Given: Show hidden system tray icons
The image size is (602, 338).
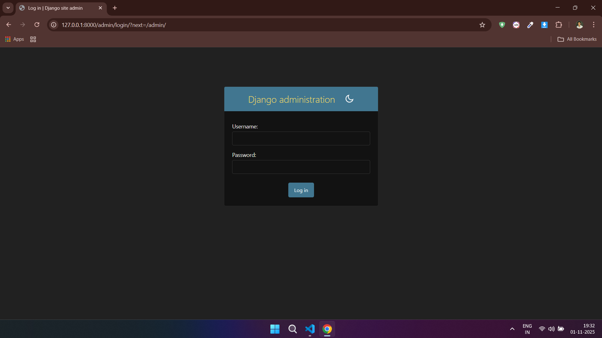Looking at the screenshot, I should click(512, 329).
